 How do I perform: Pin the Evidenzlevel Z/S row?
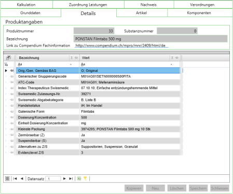12,153
